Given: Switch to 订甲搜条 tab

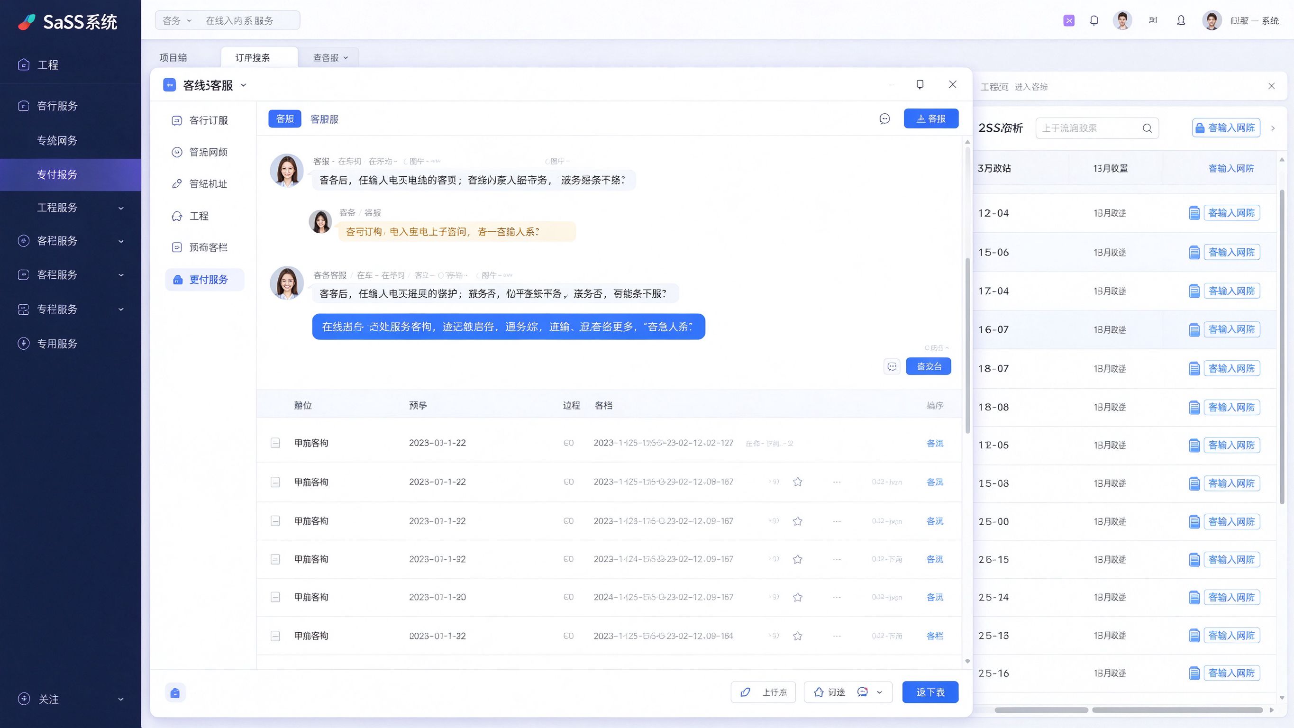Looking at the screenshot, I should [253, 58].
